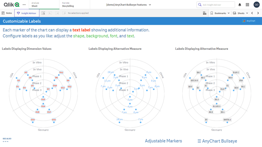262x147 pixels.
Task: Expand the Bookmarks dropdown
Action: click(x=220, y=13)
